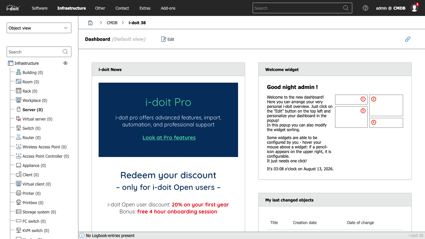Open the admin user avatar icon
The height and width of the screenshot is (239, 425).
pyautogui.click(x=414, y=8)
